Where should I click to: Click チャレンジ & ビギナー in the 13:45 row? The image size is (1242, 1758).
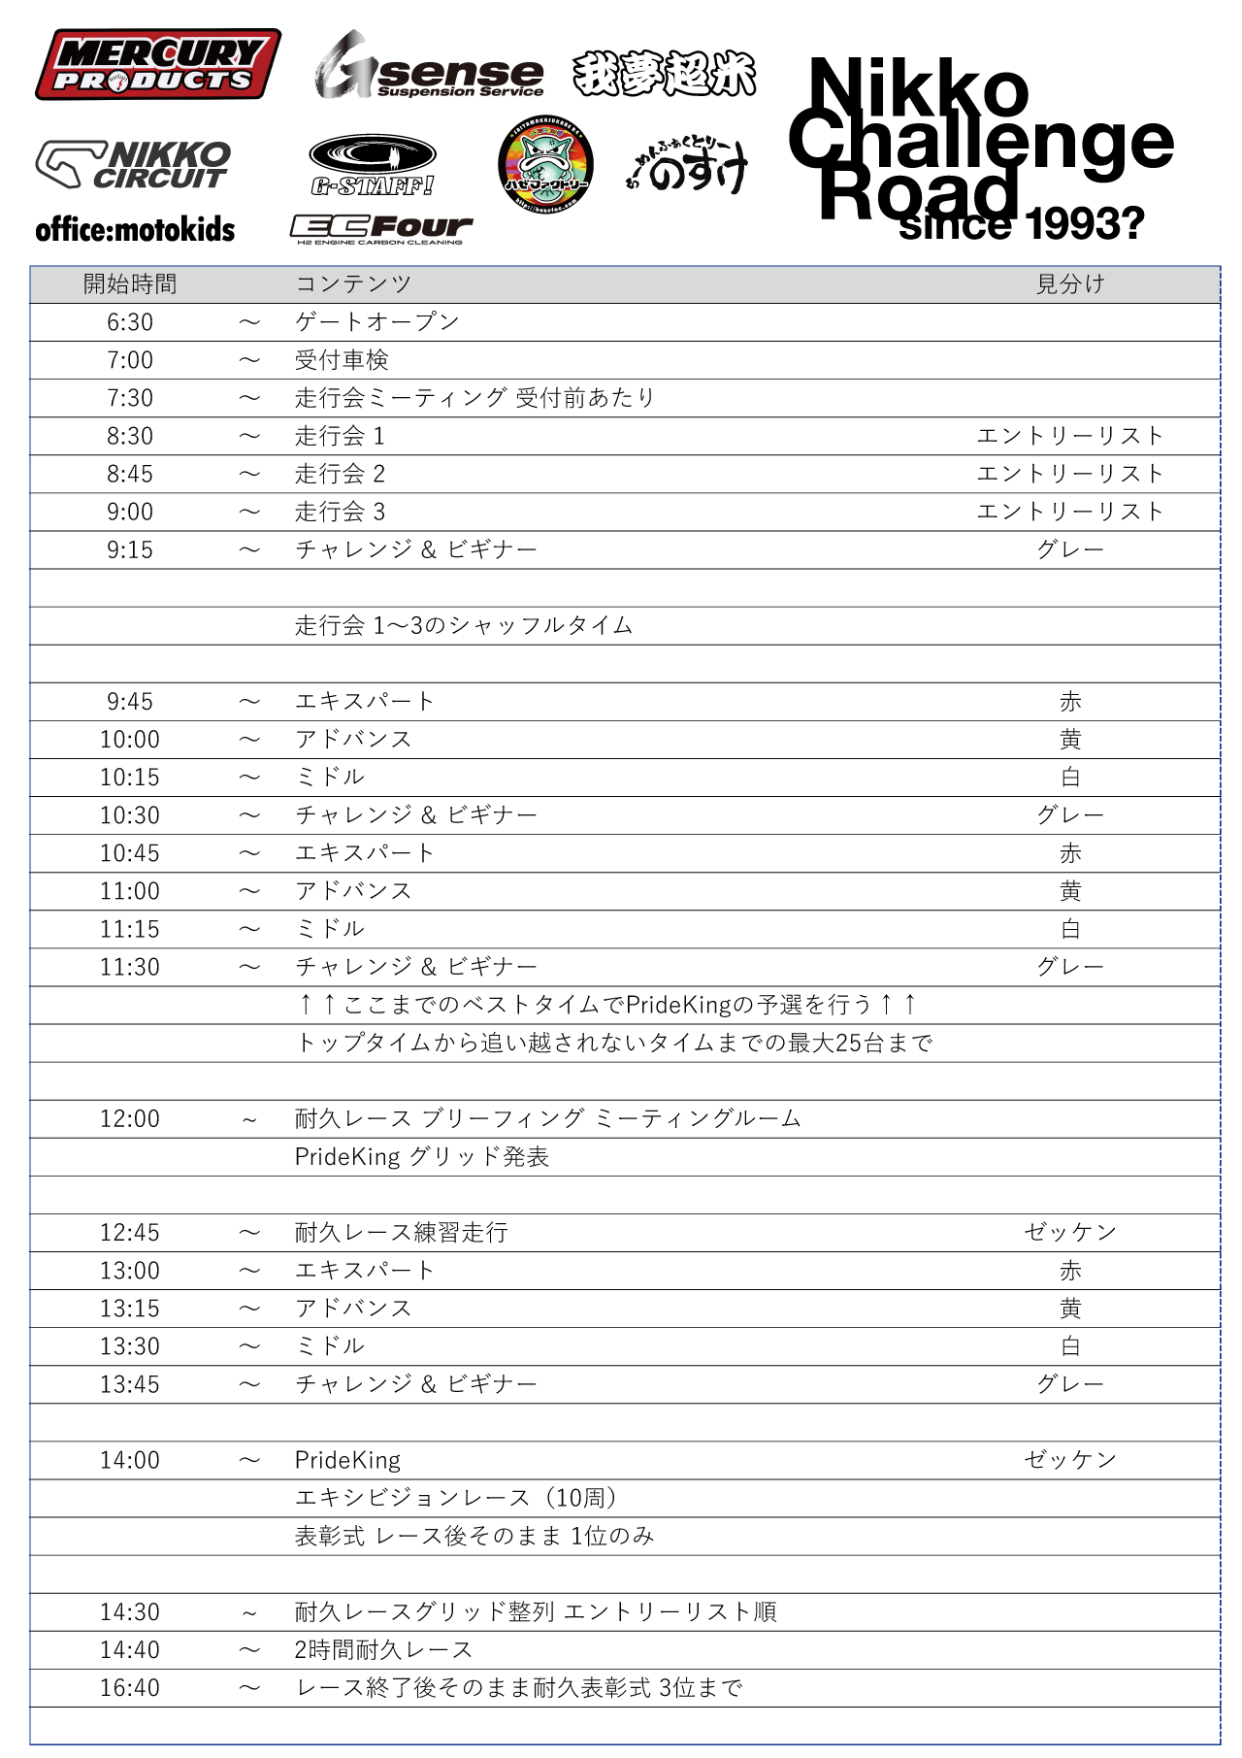click(x=416, y=1384)
